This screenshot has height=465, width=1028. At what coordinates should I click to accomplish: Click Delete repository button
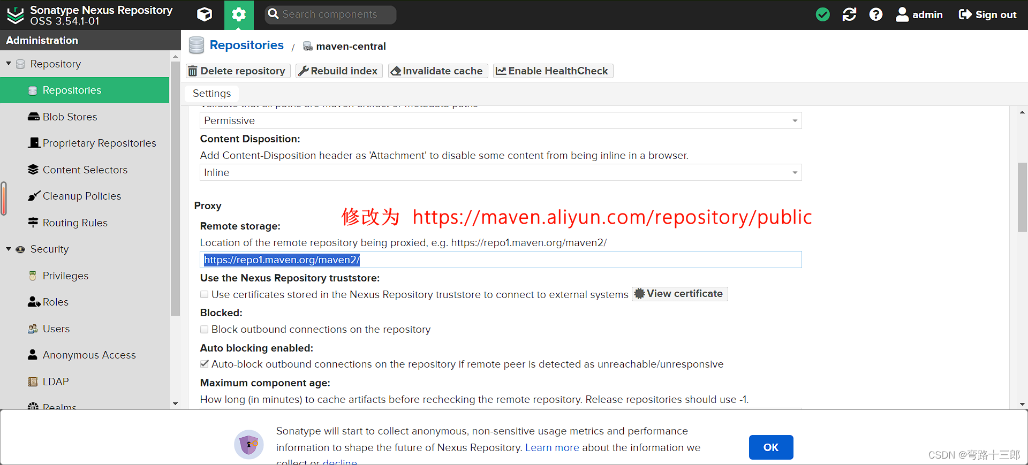[238, 71]
